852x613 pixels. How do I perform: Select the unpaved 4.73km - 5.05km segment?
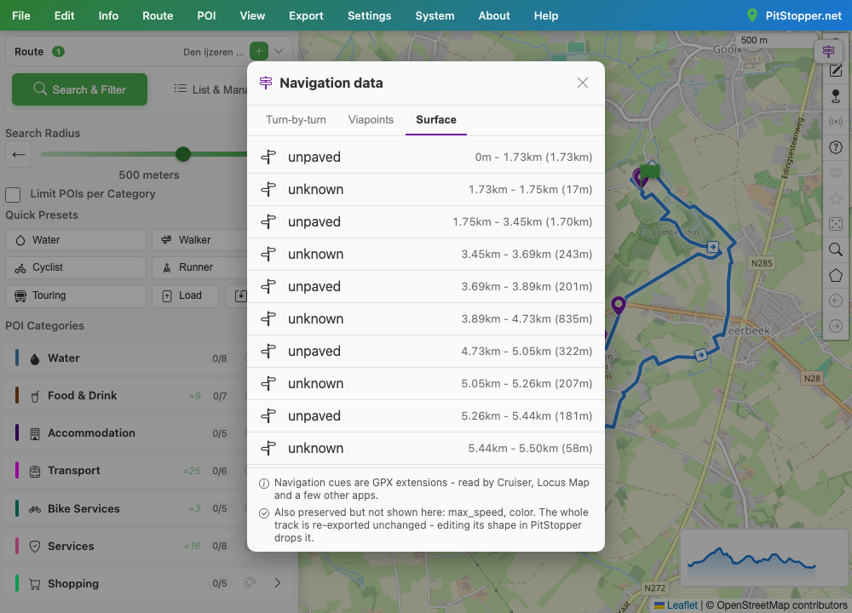pos(426,352)
